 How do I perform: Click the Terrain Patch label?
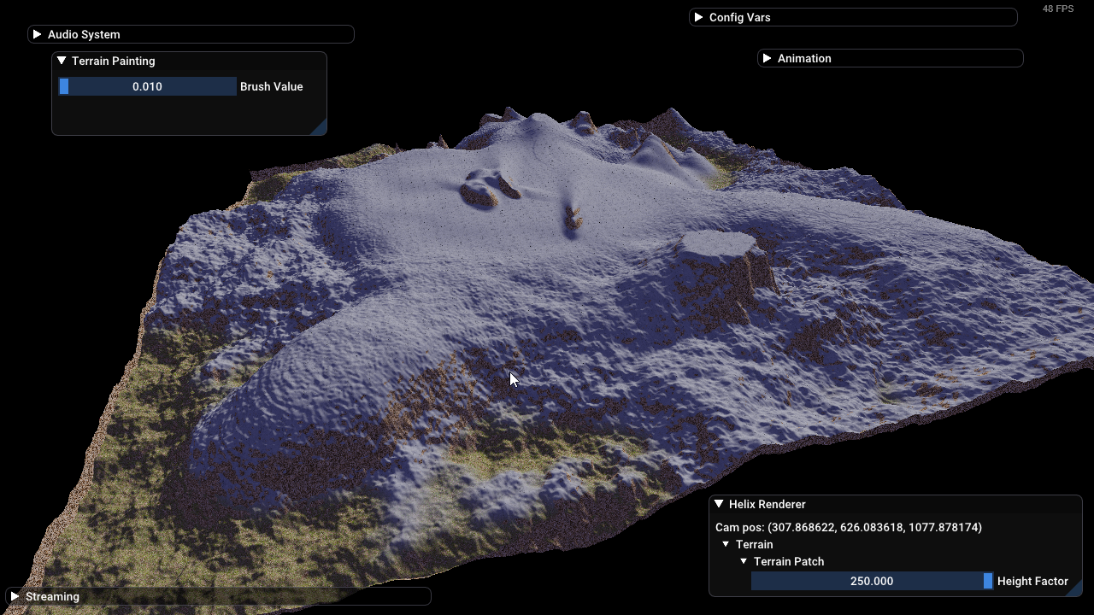tap(789, 561)
